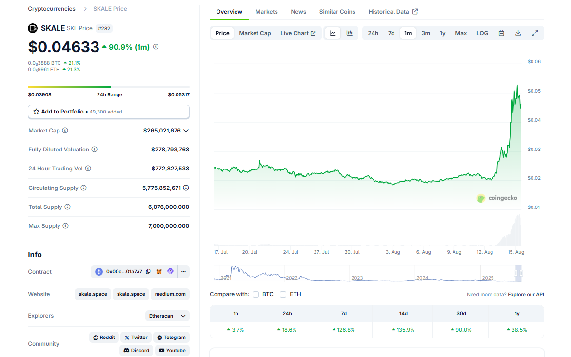Enable BTC comparison checkbox
The image size is (571, 357).
pos(256,295)
